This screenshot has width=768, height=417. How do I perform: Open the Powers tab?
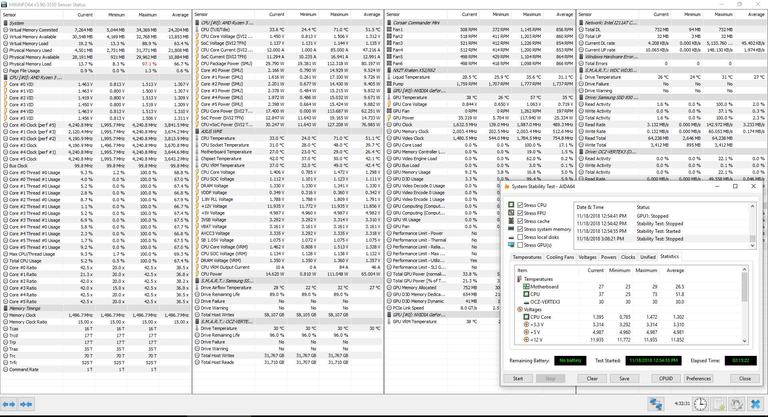(608, 257)
